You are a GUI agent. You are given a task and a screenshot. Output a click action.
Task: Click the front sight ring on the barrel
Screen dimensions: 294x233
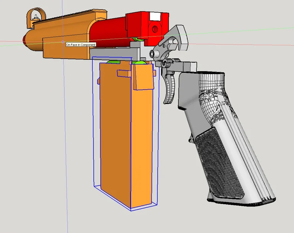coord(34,16)
